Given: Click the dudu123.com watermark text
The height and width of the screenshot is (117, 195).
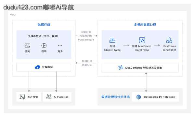Looking at the screenshot, I should point(39,7).
